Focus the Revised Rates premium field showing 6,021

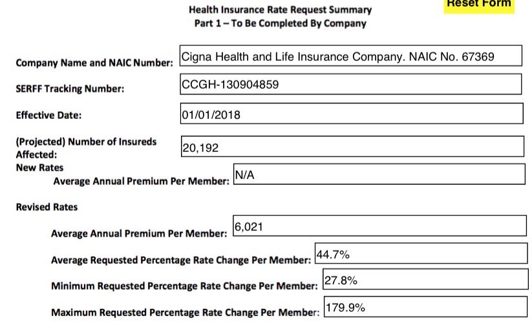tap(378, 226)
